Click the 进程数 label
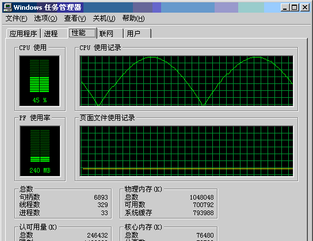This screenshot has height=241, width=313. (29, 213)
